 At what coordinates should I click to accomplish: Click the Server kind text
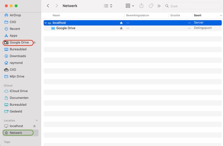point(199,23)
